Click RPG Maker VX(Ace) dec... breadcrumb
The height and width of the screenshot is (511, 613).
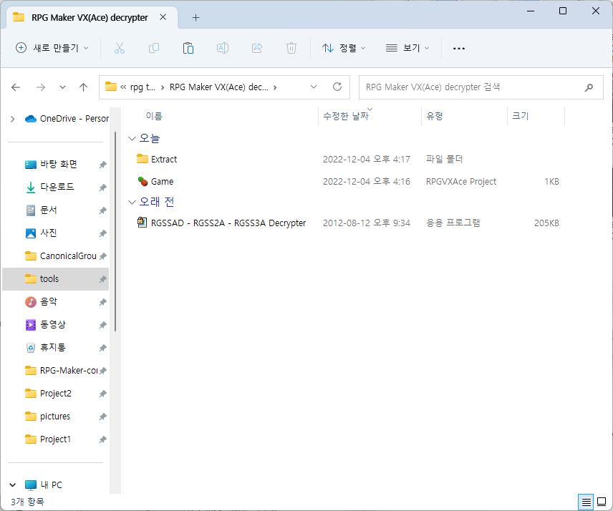[x=219, y=87]
